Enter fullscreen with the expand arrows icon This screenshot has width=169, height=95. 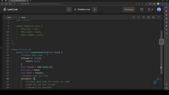tap(158, 17)
